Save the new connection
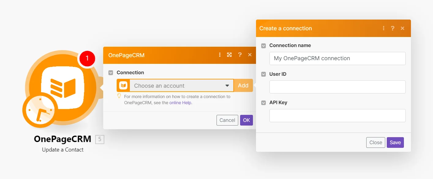This screenshot has height=179, width=433. click(x=395, y=143)
